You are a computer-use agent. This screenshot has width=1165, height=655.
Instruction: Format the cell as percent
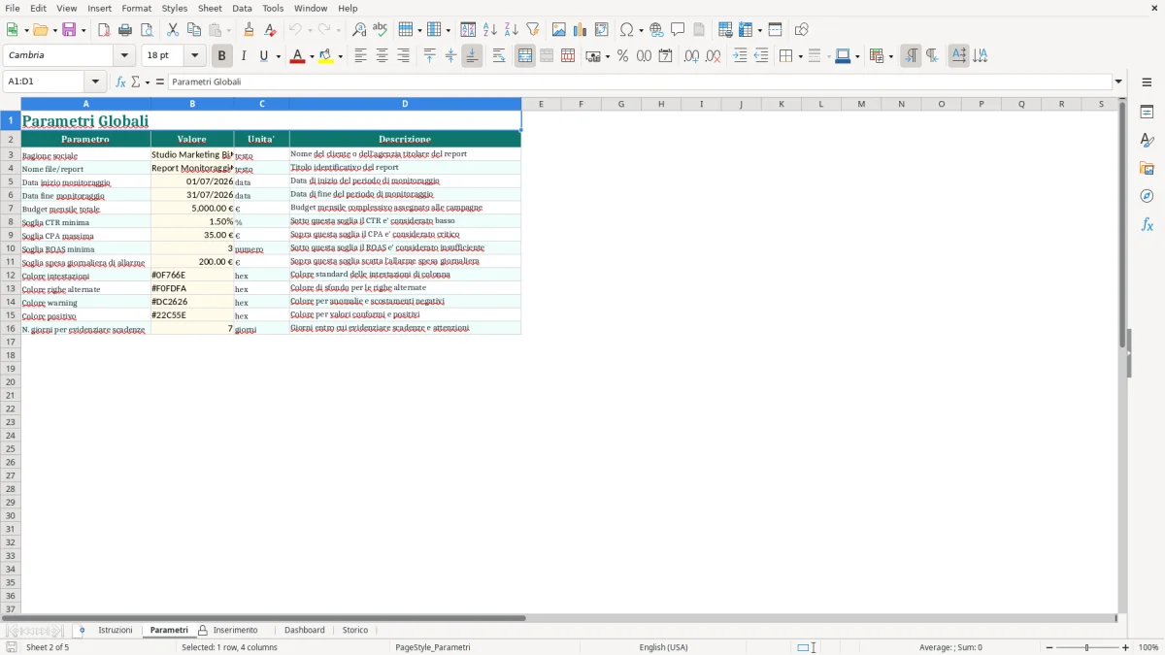pos(622,56)
